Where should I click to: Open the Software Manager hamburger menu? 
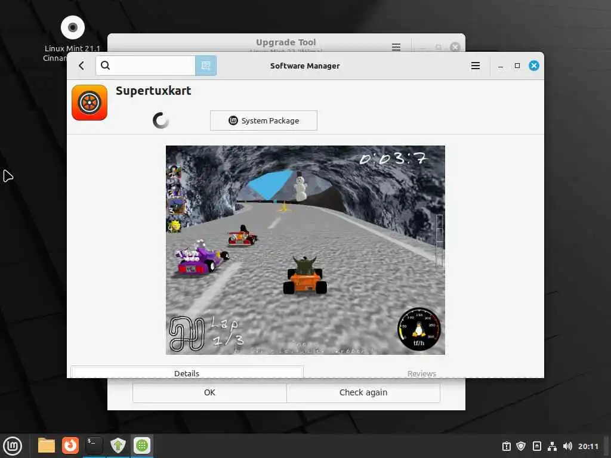click(x=476, y=66)
